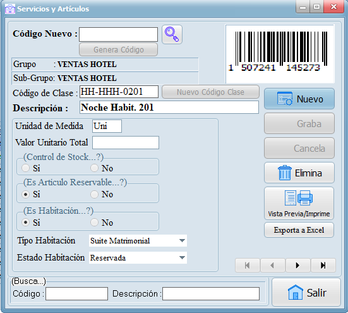Click the barcode image
This screenshot has width=348, height=313.
[280, 54]
